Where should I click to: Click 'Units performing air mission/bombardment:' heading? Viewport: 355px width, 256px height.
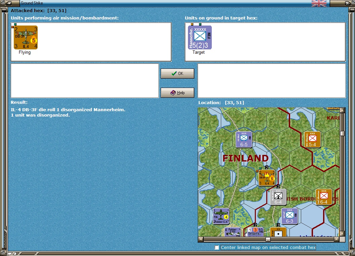click(65, 18)
